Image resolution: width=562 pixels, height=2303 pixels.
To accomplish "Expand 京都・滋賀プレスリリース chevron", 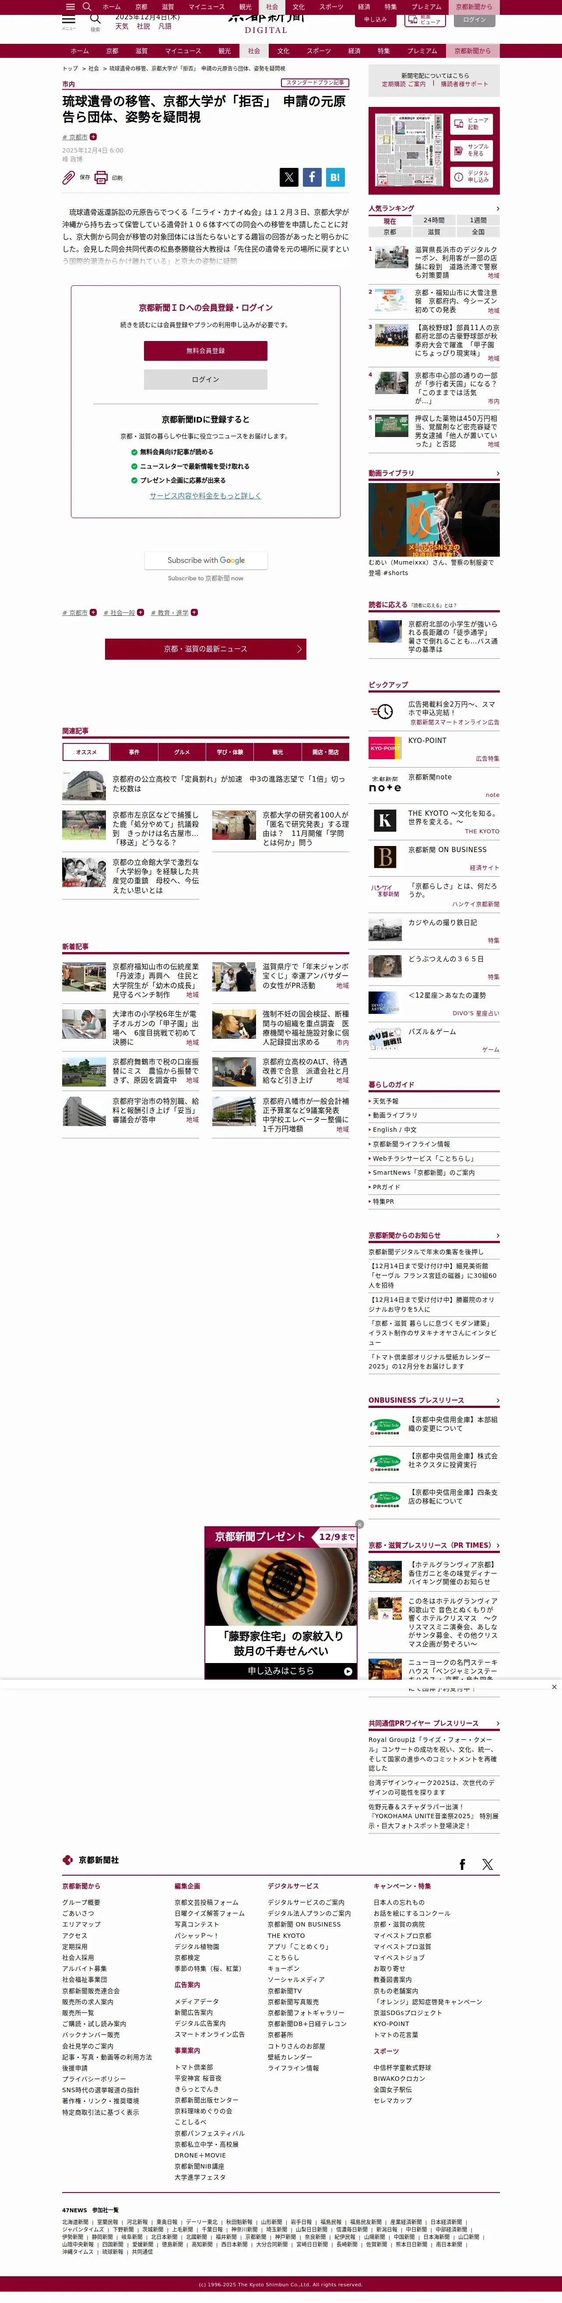I will (x=497, y=1545).
